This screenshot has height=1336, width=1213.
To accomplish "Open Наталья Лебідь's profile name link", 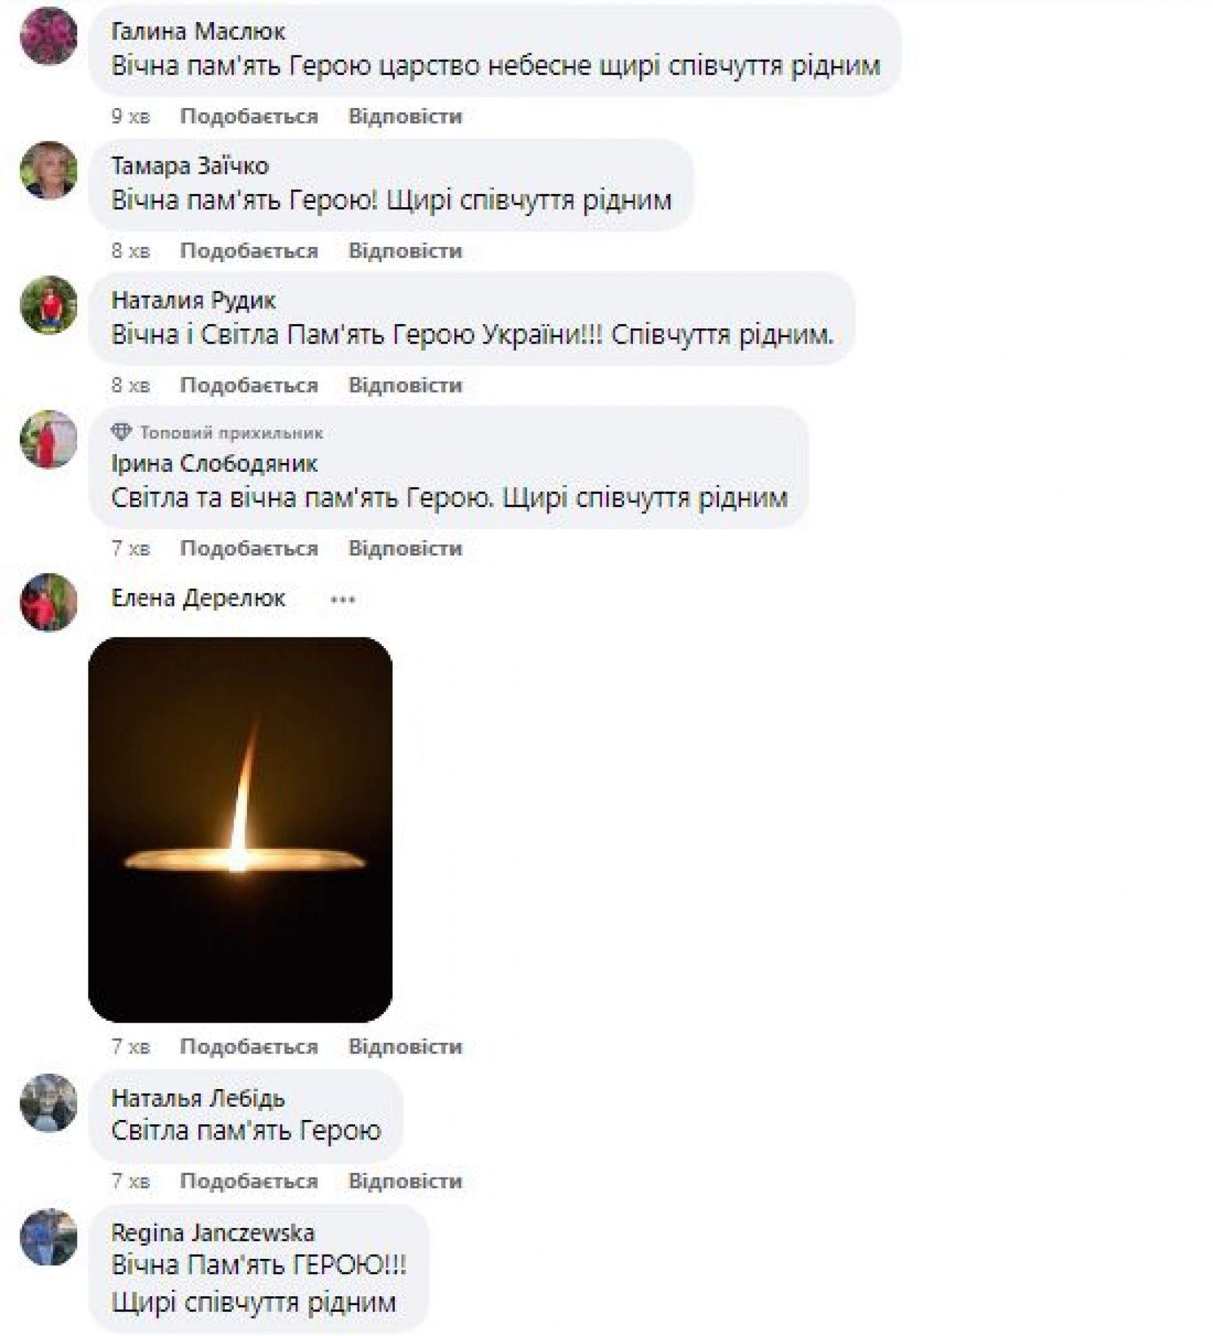I will tap(198, 1098).
